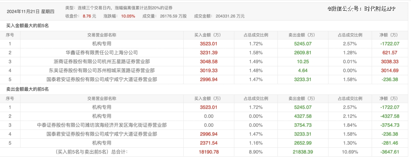
Task: Click the date 2024年11月21日 星期四
Action: pos(30,12)
